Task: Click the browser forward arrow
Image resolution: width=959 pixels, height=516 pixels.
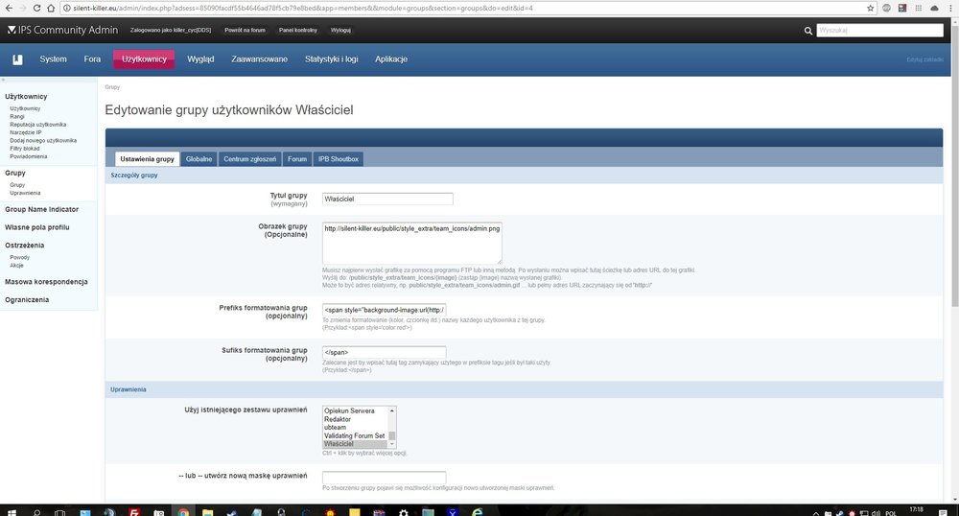Action: click(x=23, y=8)
